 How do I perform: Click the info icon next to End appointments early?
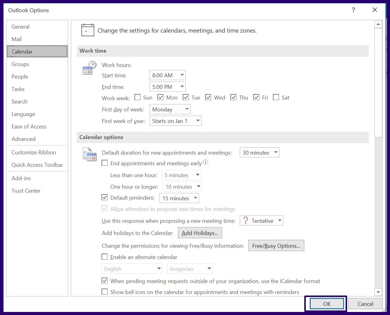point(205,163)
